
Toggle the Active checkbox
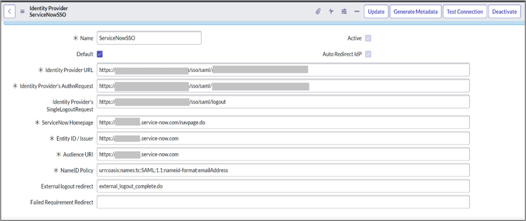pyautogui.click(x=369, y=39)
